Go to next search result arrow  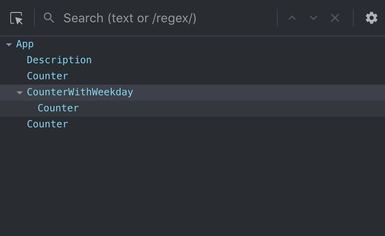pos(313,18)
